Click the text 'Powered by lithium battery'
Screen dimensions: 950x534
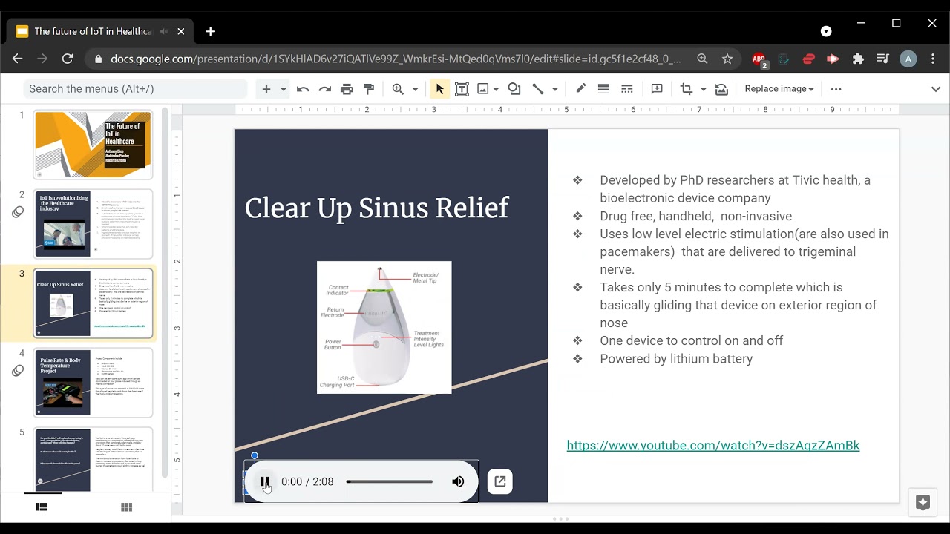pos(676,359)
